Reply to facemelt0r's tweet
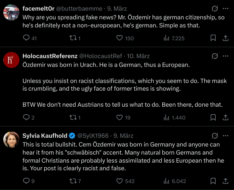The height and width of the screenshot is (190, 234). point(26,38)
